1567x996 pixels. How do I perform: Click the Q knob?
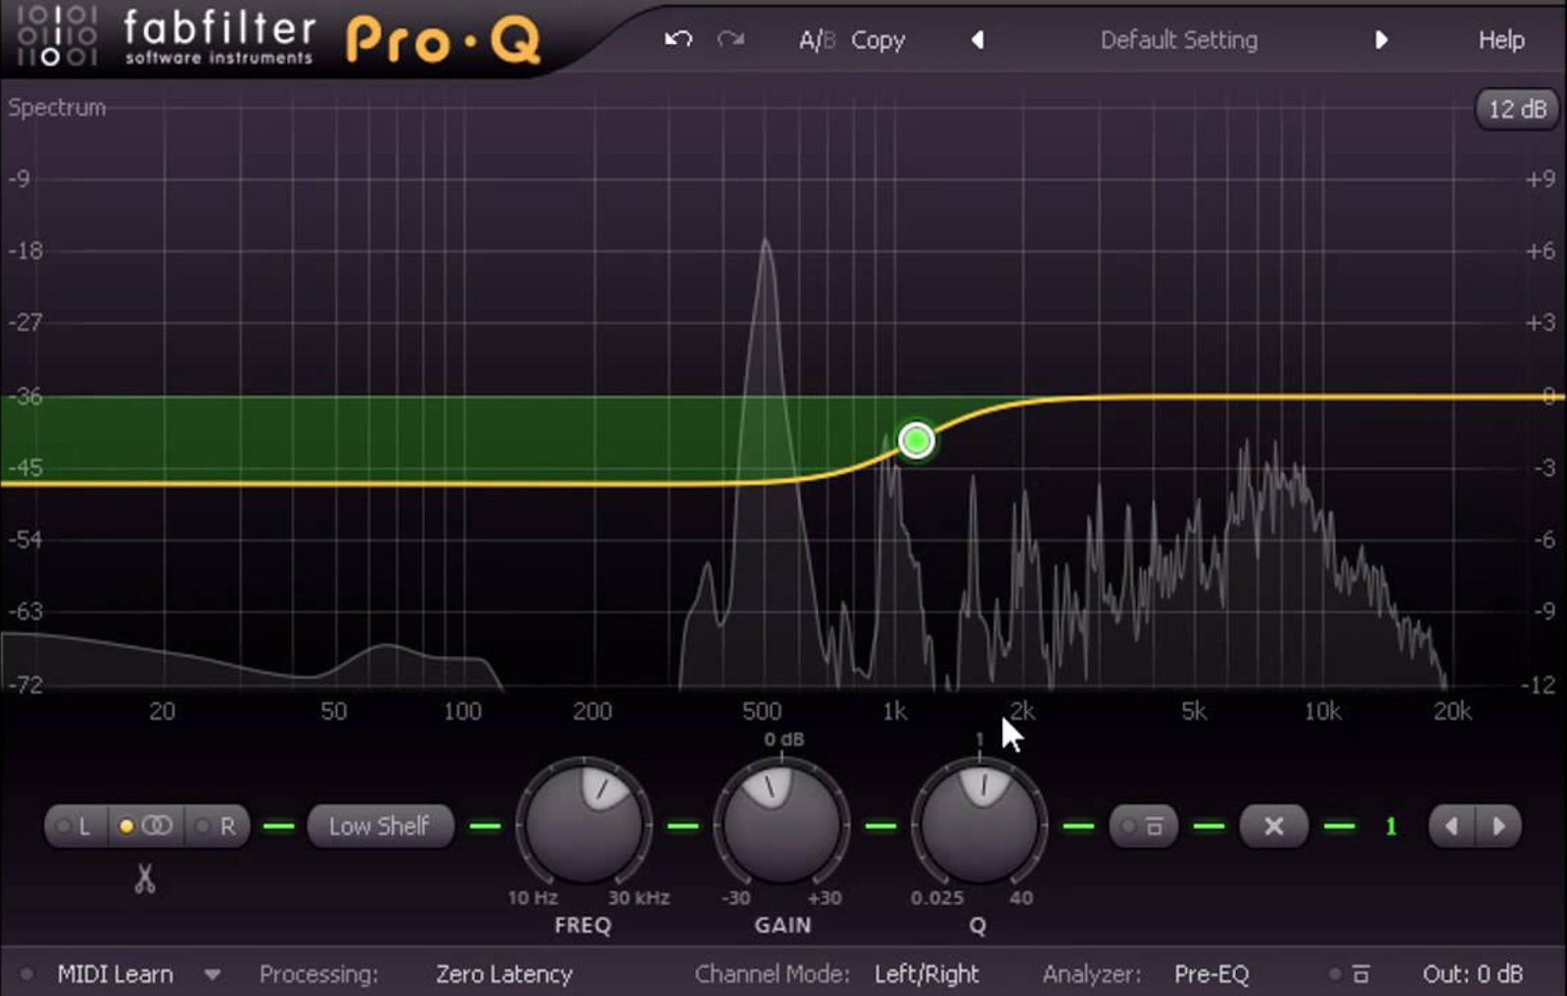coord(979,824)
